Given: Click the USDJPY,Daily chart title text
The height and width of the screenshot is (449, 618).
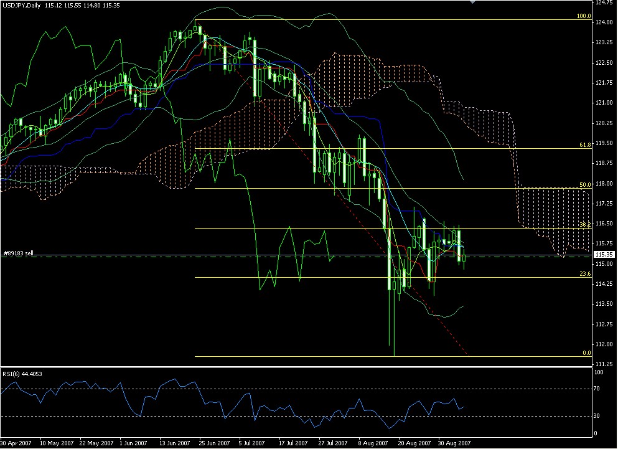Looking at the screenshot, I should coord(21,6).
